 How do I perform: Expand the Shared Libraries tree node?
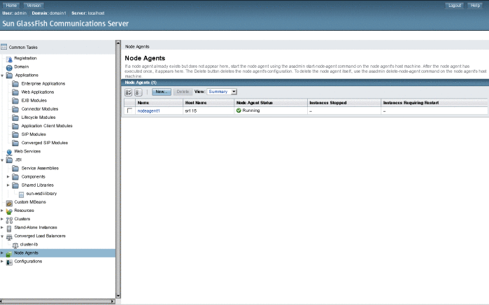(8, 185)
